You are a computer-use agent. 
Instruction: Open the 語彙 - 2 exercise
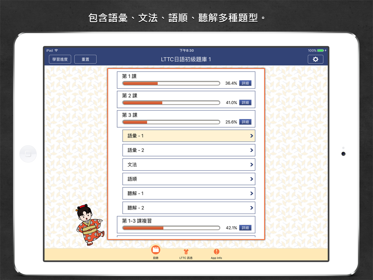click(x=189, y=150)
